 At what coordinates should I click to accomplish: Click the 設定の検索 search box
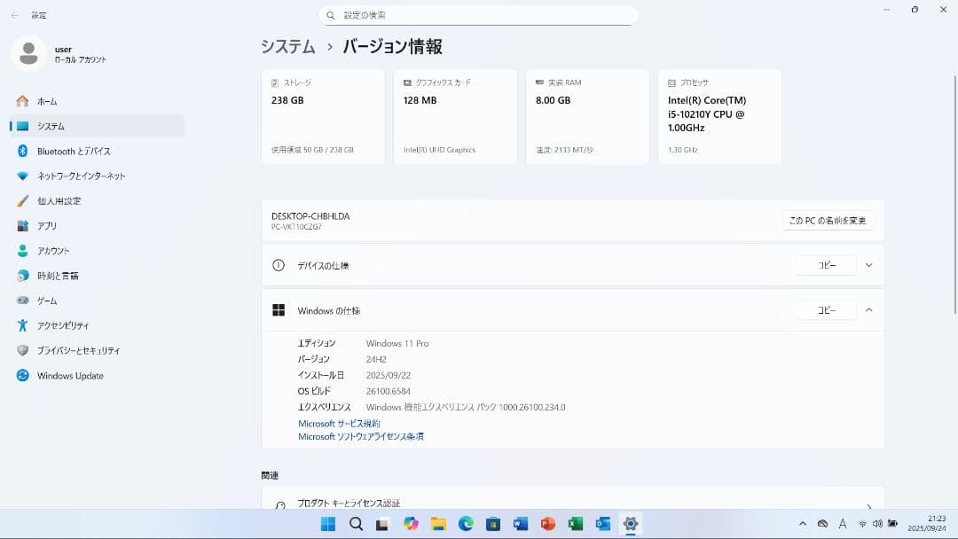[x=479, y=14]
